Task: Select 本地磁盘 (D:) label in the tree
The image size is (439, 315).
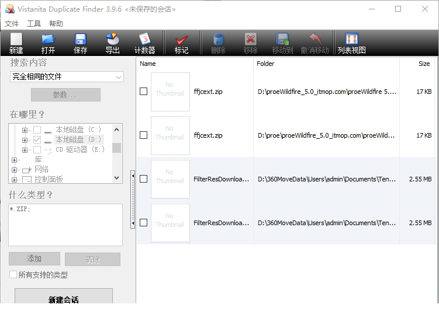Action: (x=78, y=139)
